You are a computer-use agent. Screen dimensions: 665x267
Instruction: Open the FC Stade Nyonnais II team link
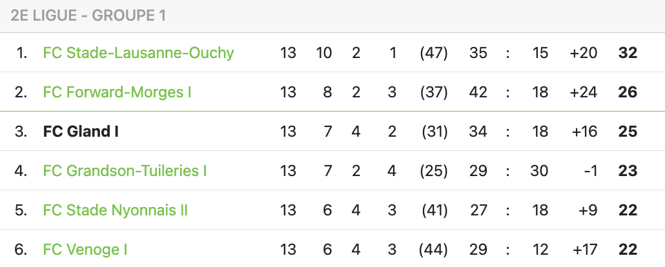[x=116, y=210]
